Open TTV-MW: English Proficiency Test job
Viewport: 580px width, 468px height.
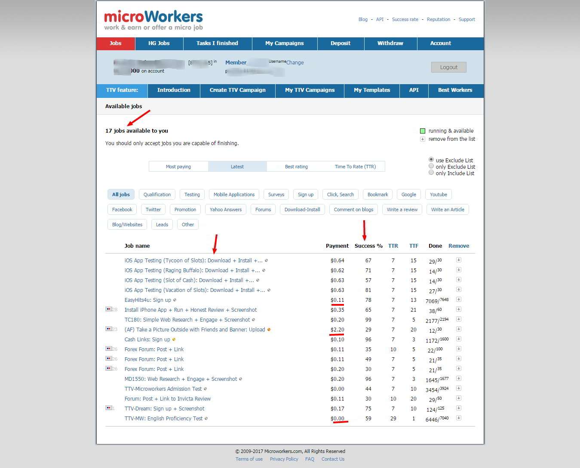(x=163, y=419)
